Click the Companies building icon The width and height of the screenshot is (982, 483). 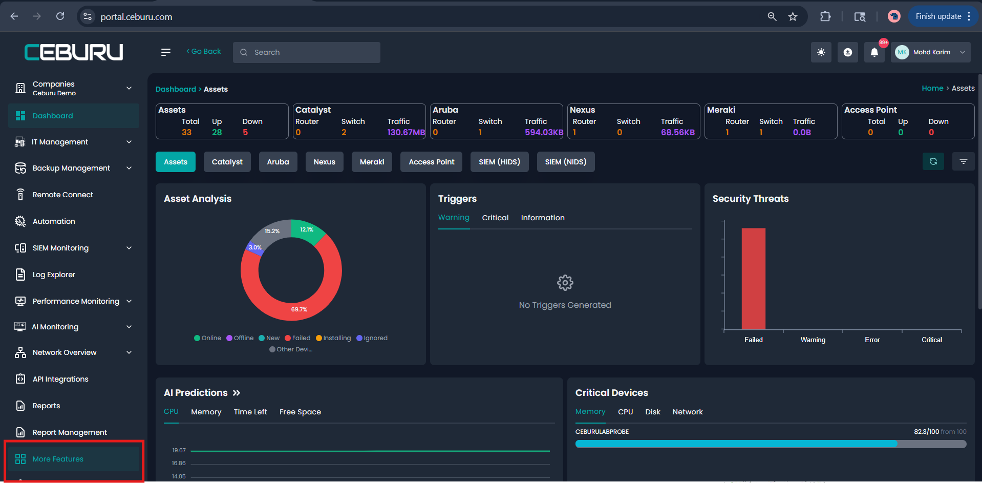tap(20, 88)
